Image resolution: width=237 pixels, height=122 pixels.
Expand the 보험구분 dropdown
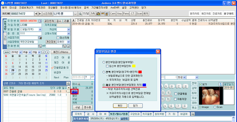pos(41,29)
